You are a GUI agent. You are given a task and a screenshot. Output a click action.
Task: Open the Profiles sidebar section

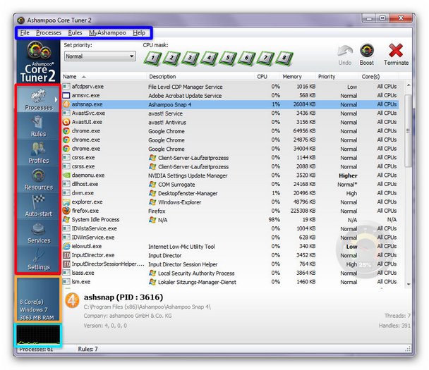(38, 153)
